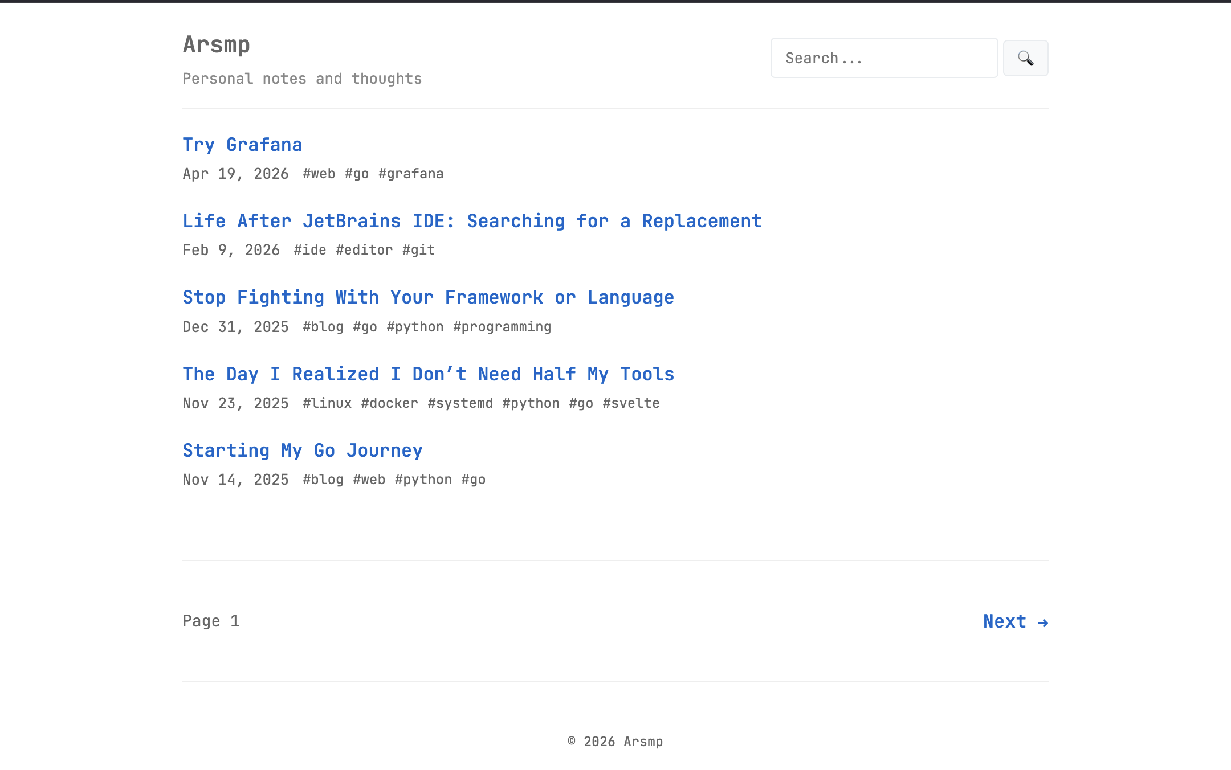Viewport: 1231px width, 770px height.
Task: Click the #ide tag
Action: tap(310, 250)
